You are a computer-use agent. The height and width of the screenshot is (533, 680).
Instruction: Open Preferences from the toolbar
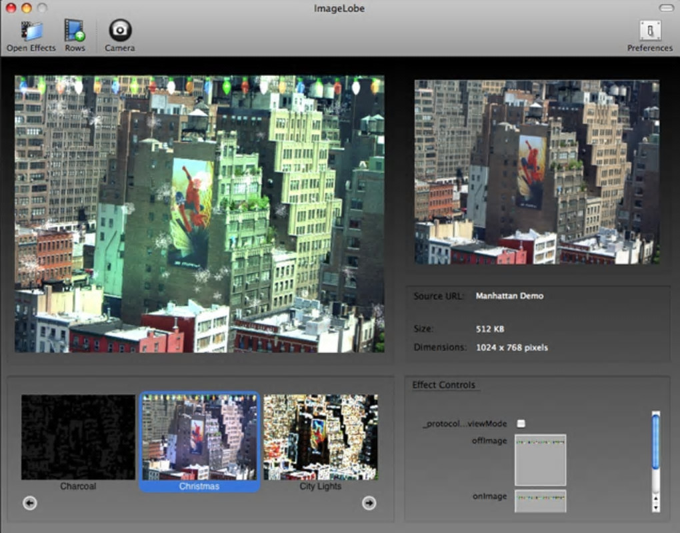(x=649, y=31)
